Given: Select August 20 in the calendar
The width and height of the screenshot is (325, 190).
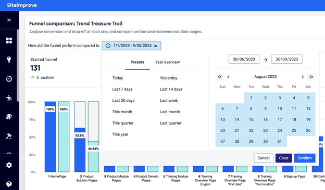Looking at the screenshot, I should [x=222, y=130].
